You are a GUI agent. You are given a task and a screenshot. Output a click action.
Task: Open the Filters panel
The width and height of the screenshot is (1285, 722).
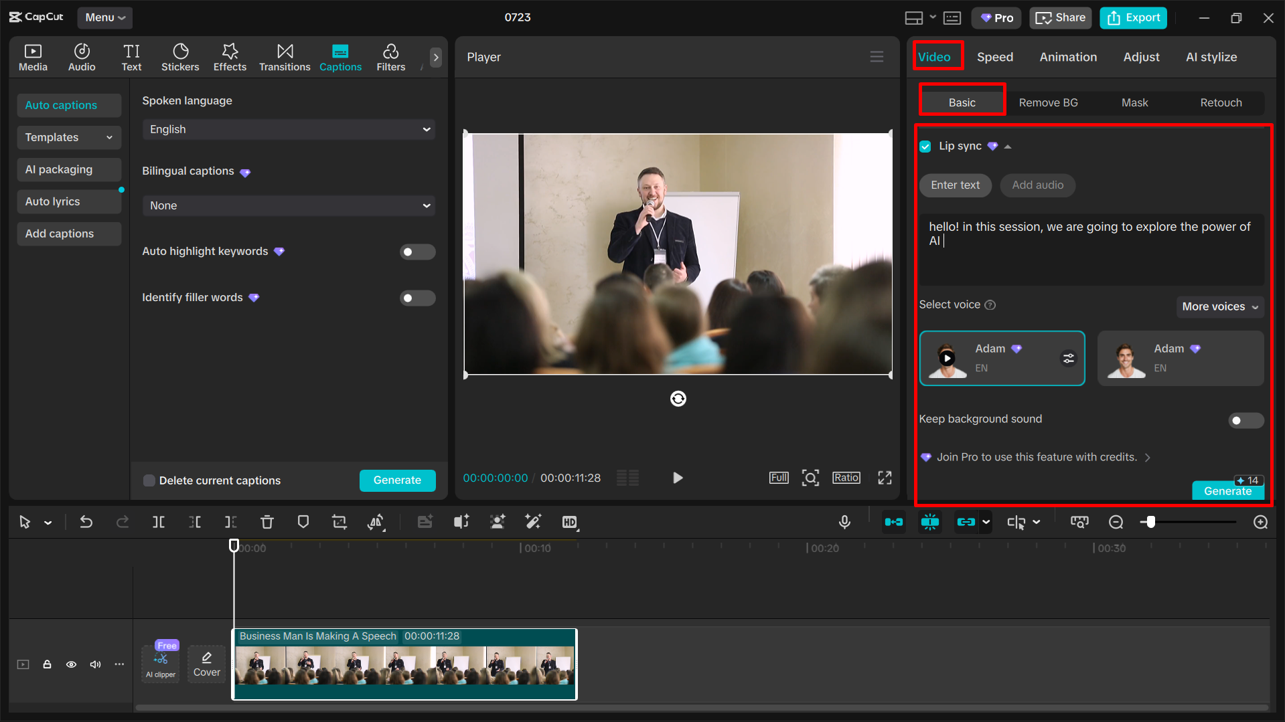point(390,57)
